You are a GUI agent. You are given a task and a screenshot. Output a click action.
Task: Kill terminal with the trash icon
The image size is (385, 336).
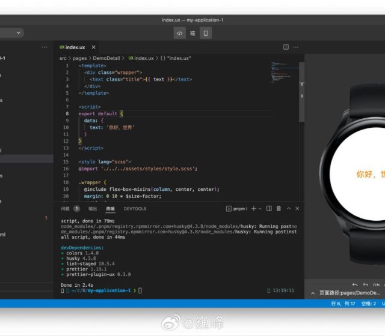click(279, 209)
